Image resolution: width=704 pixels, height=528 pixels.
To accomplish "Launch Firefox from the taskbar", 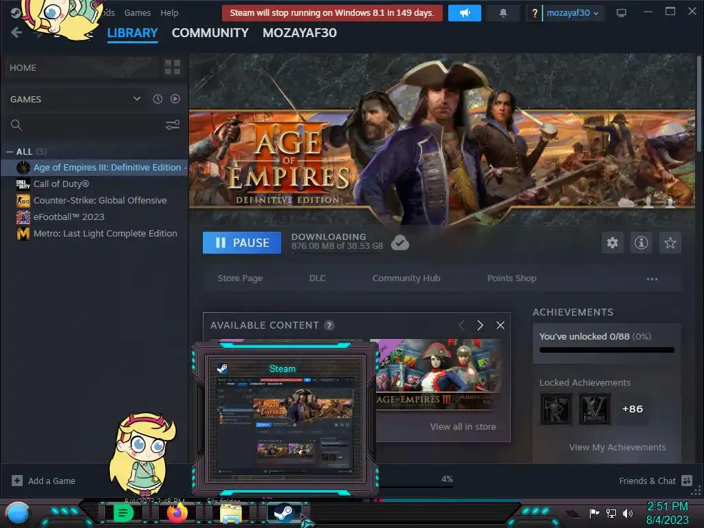I will [177, 513].
